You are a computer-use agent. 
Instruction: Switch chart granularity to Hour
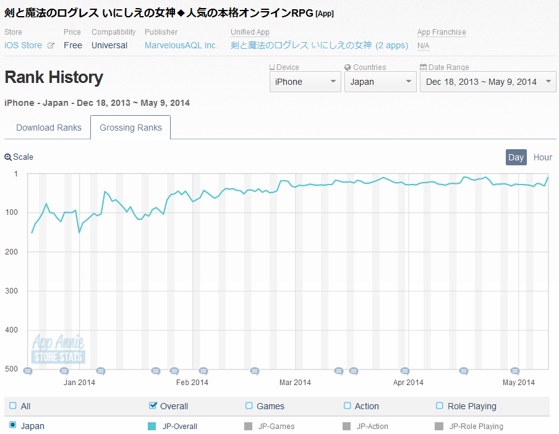tap(542, 157)
